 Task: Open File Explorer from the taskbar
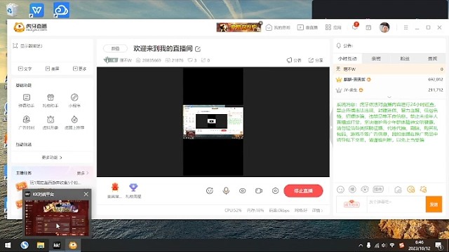pos(41,245)
